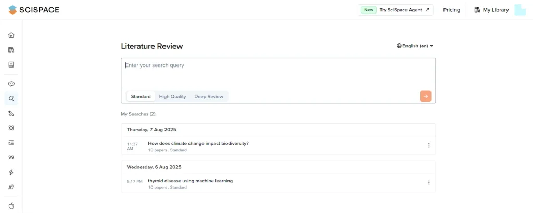This screenshot has width=533, height=213.
Task: Click the apple icon at the sidebar bottom
Action: (11, 206)
